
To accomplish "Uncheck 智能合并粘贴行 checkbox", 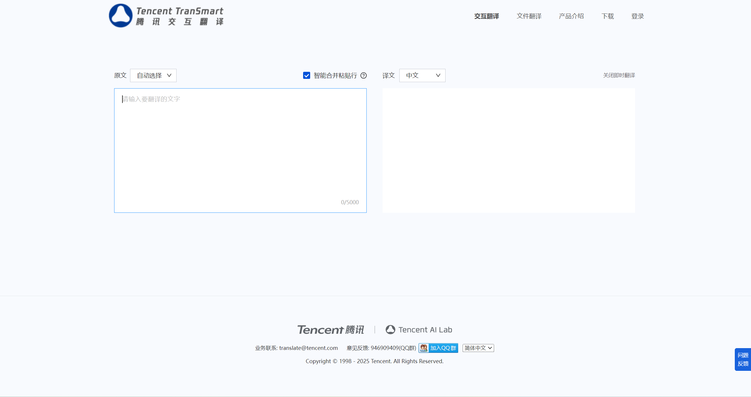I will pyautogui.click(x=307, y=76).
